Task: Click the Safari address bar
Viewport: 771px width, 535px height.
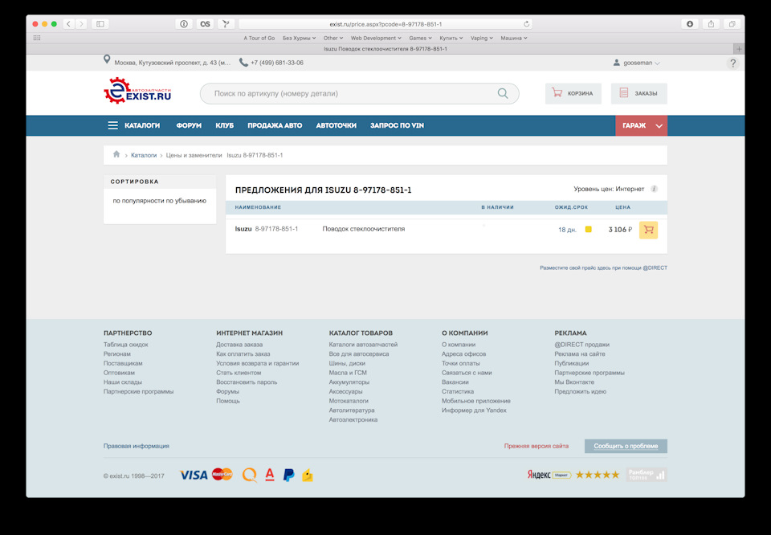Action: 385,24
